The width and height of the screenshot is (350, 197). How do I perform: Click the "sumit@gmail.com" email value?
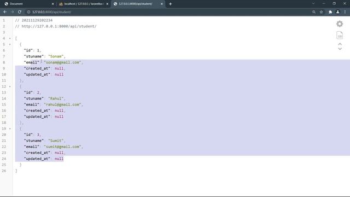(x=62, y=147)
